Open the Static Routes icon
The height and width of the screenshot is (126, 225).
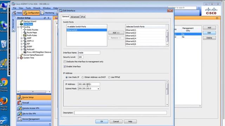pyautogui.click(x=25, y=30)
